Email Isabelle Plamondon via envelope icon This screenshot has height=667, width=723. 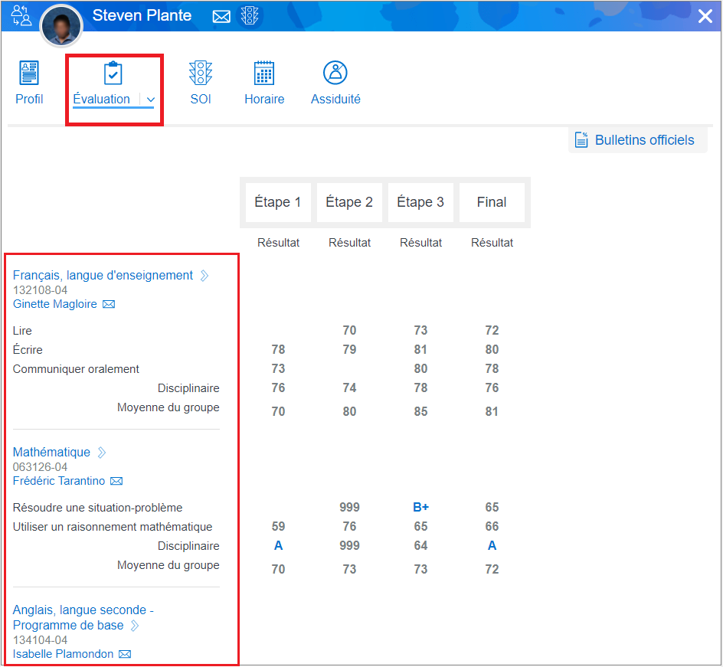(125, 655)
